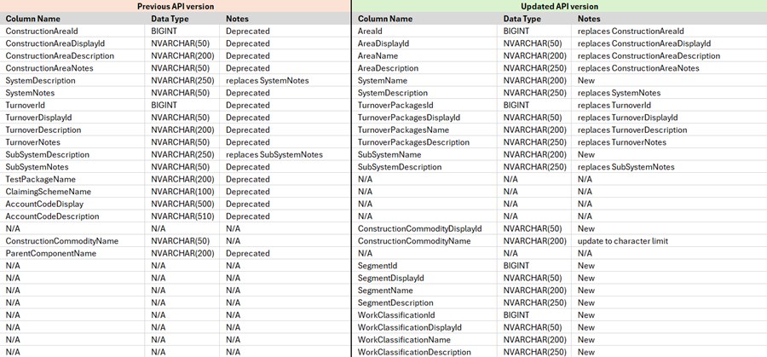Screen dimensions: 767x357
Task: Click the 'replaces SubSystemNotes' note in the Previous API table
Action: point(274,154)
